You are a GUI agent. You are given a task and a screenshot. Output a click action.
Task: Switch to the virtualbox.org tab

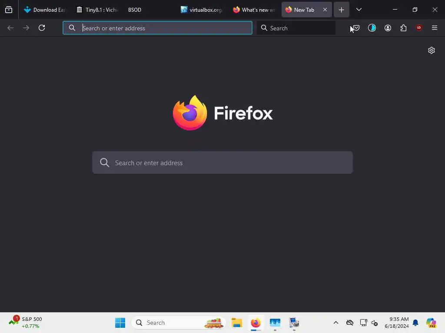[x=201, y=10]
